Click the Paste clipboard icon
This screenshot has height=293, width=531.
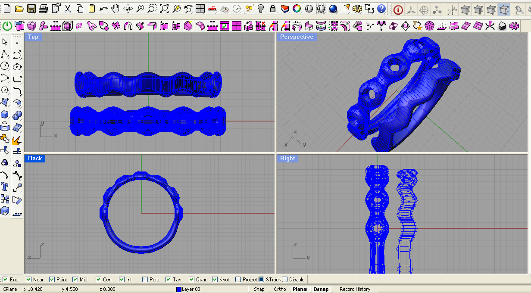point(91,8)
